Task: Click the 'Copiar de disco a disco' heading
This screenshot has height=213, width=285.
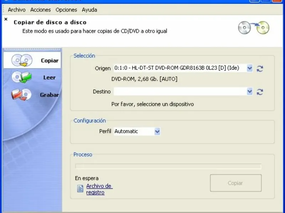Action: (50, 22)
